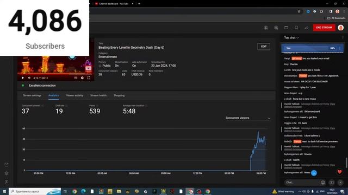Click the send message icon in chat
The image size is (348, 195).
point(340,183)
